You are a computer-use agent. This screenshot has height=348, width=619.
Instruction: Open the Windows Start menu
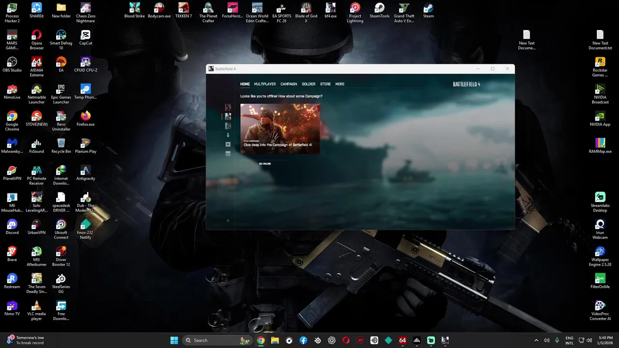174,340
